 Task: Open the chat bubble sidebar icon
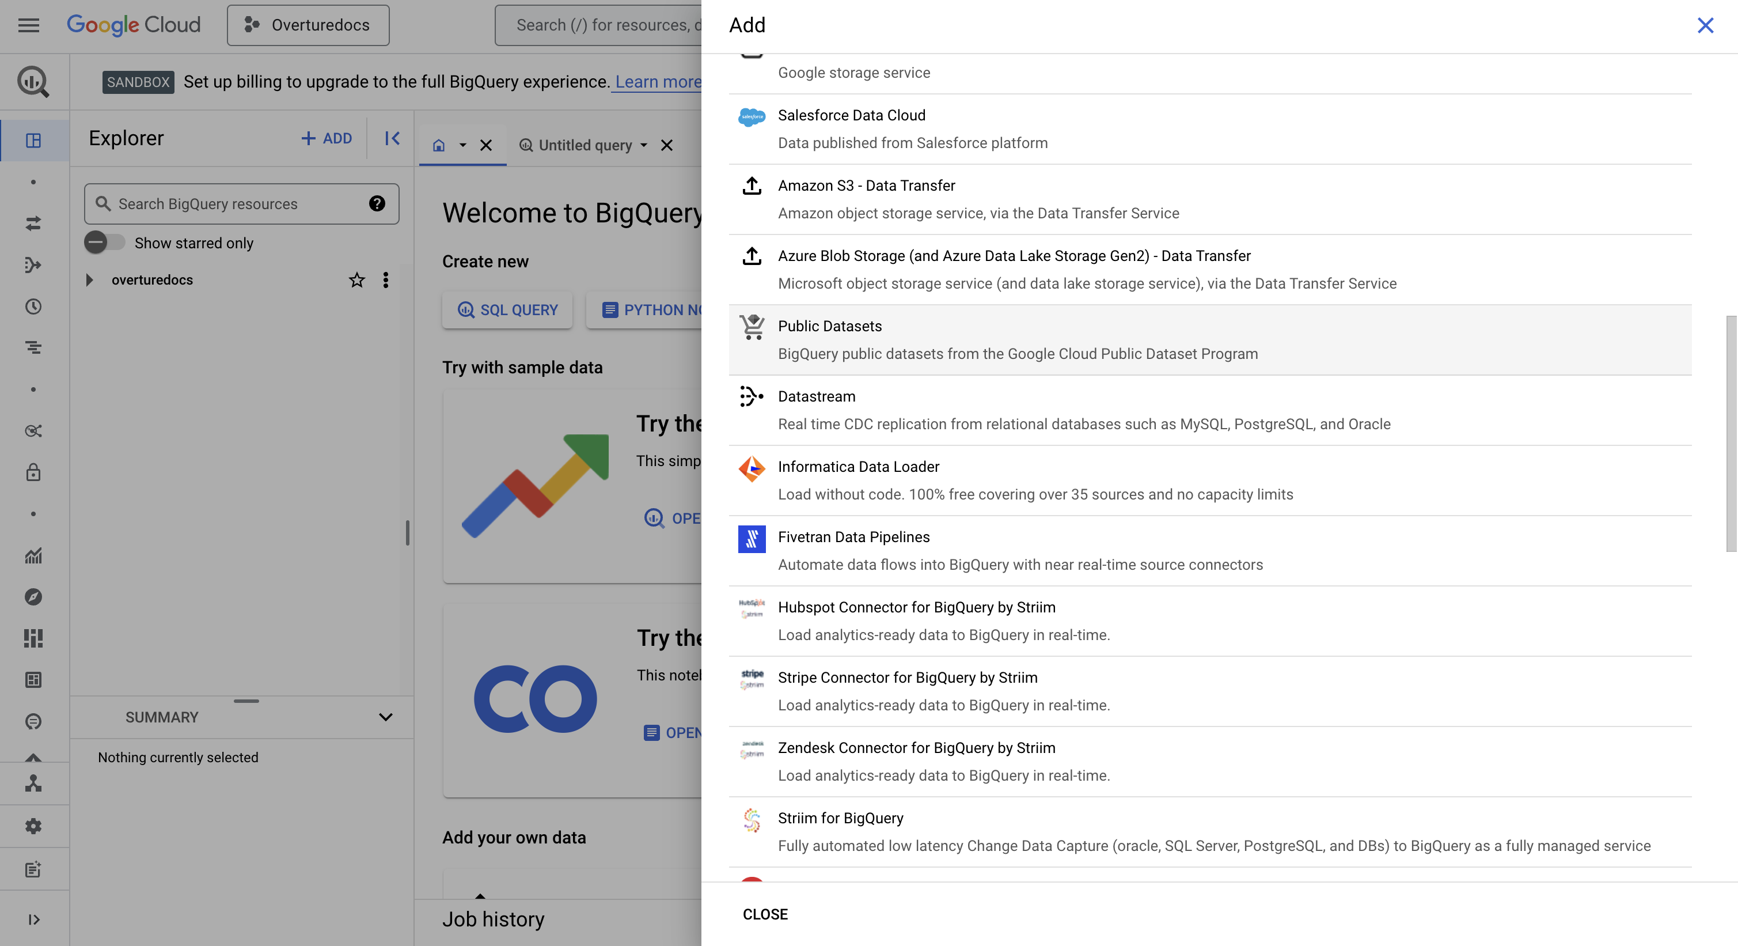click(x=33, y=721)
